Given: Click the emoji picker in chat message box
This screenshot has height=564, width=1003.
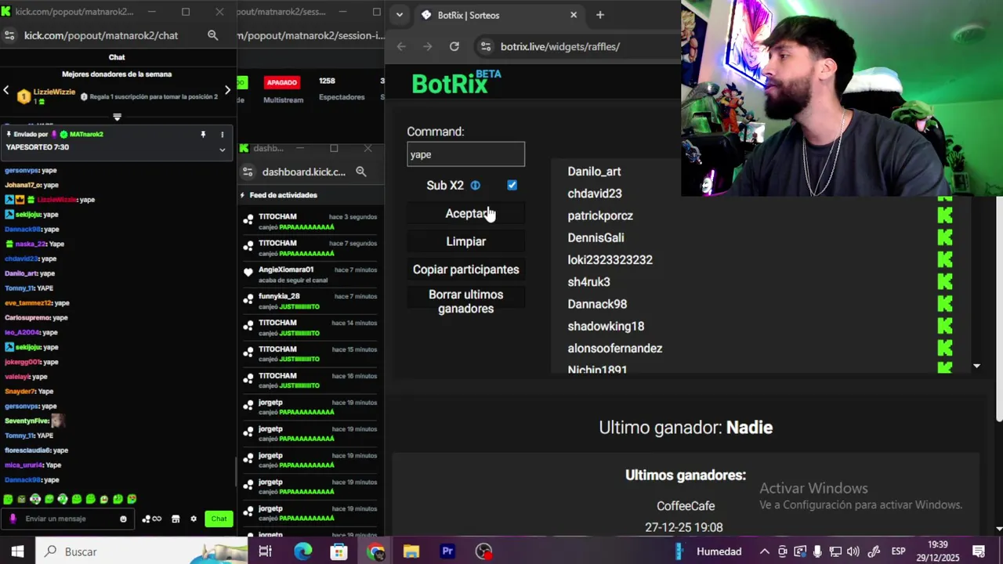Looking at the screenshot, I should tap(123, 519).
